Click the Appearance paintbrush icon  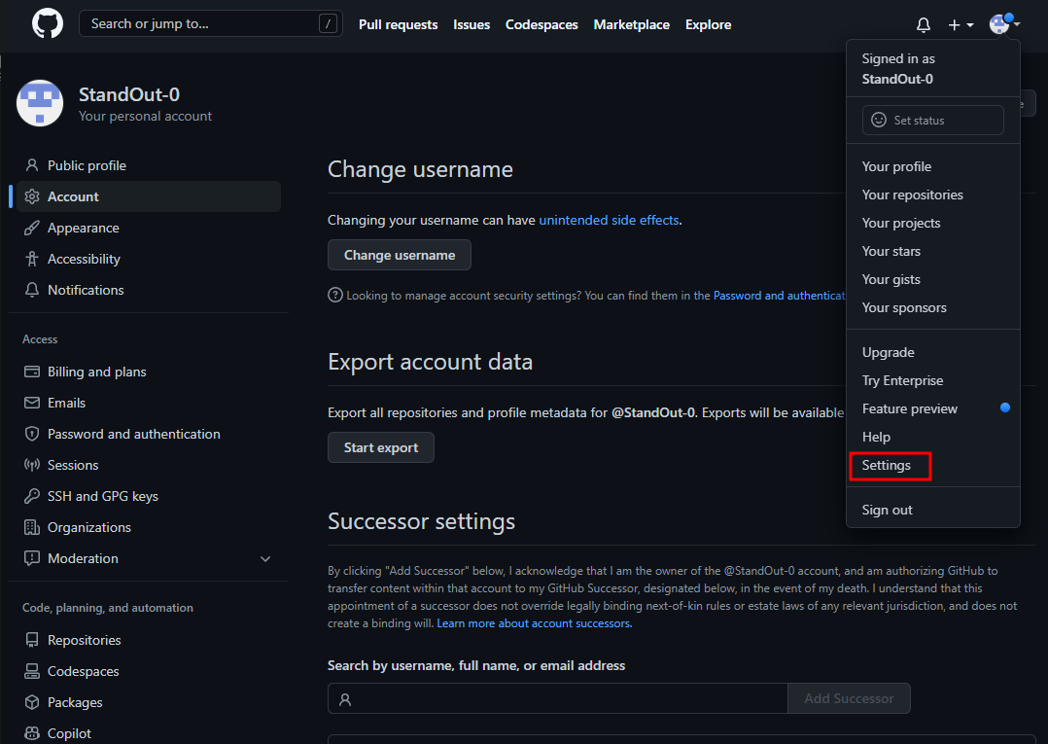(31, 228)
